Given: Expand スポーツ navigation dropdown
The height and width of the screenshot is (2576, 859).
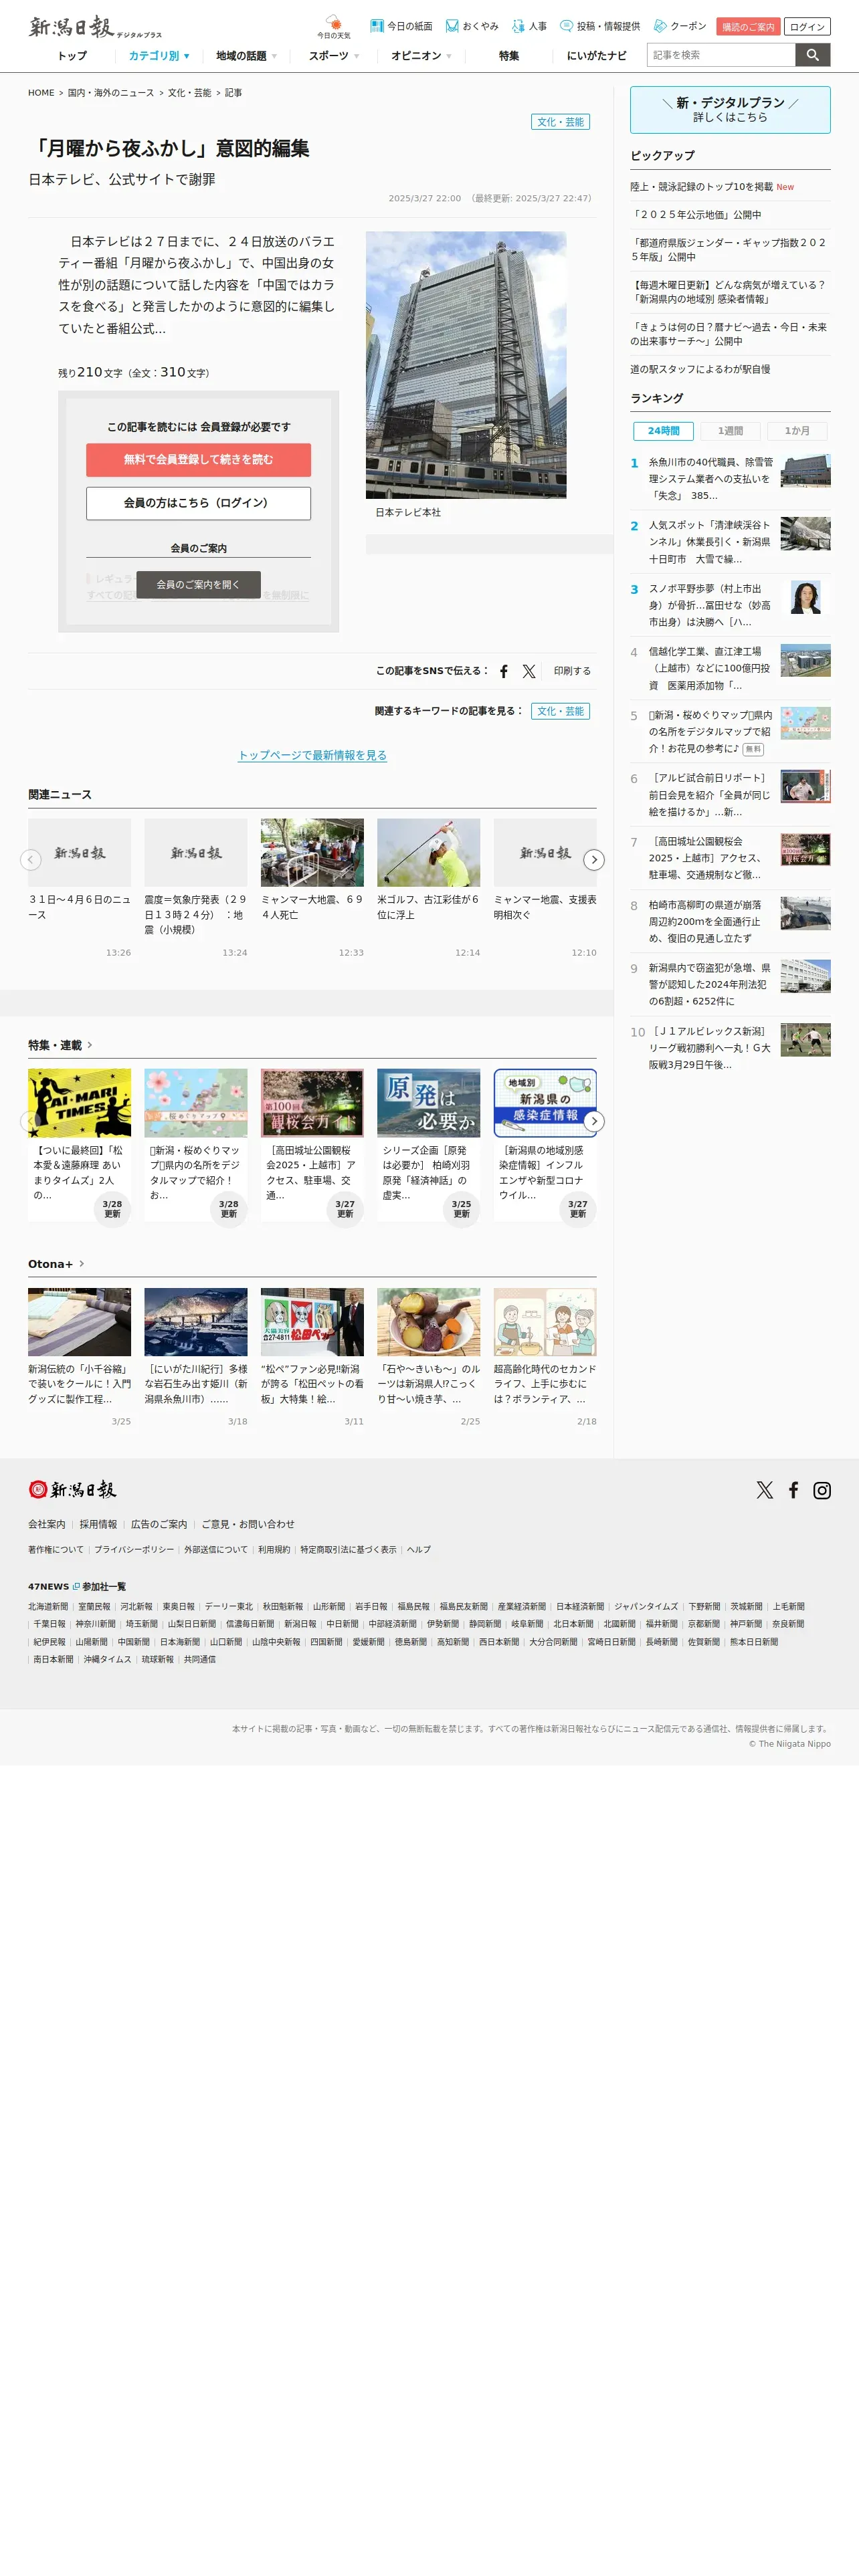Looking at the screenshot, I should (333, 56).
